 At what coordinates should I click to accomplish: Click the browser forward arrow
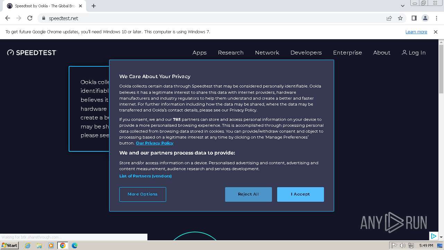pyautogui.click(x=19, y=18)
